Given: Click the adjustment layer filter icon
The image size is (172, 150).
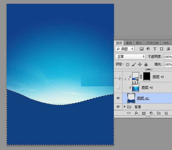Looking at the screenshot, I should coord(148,49).
